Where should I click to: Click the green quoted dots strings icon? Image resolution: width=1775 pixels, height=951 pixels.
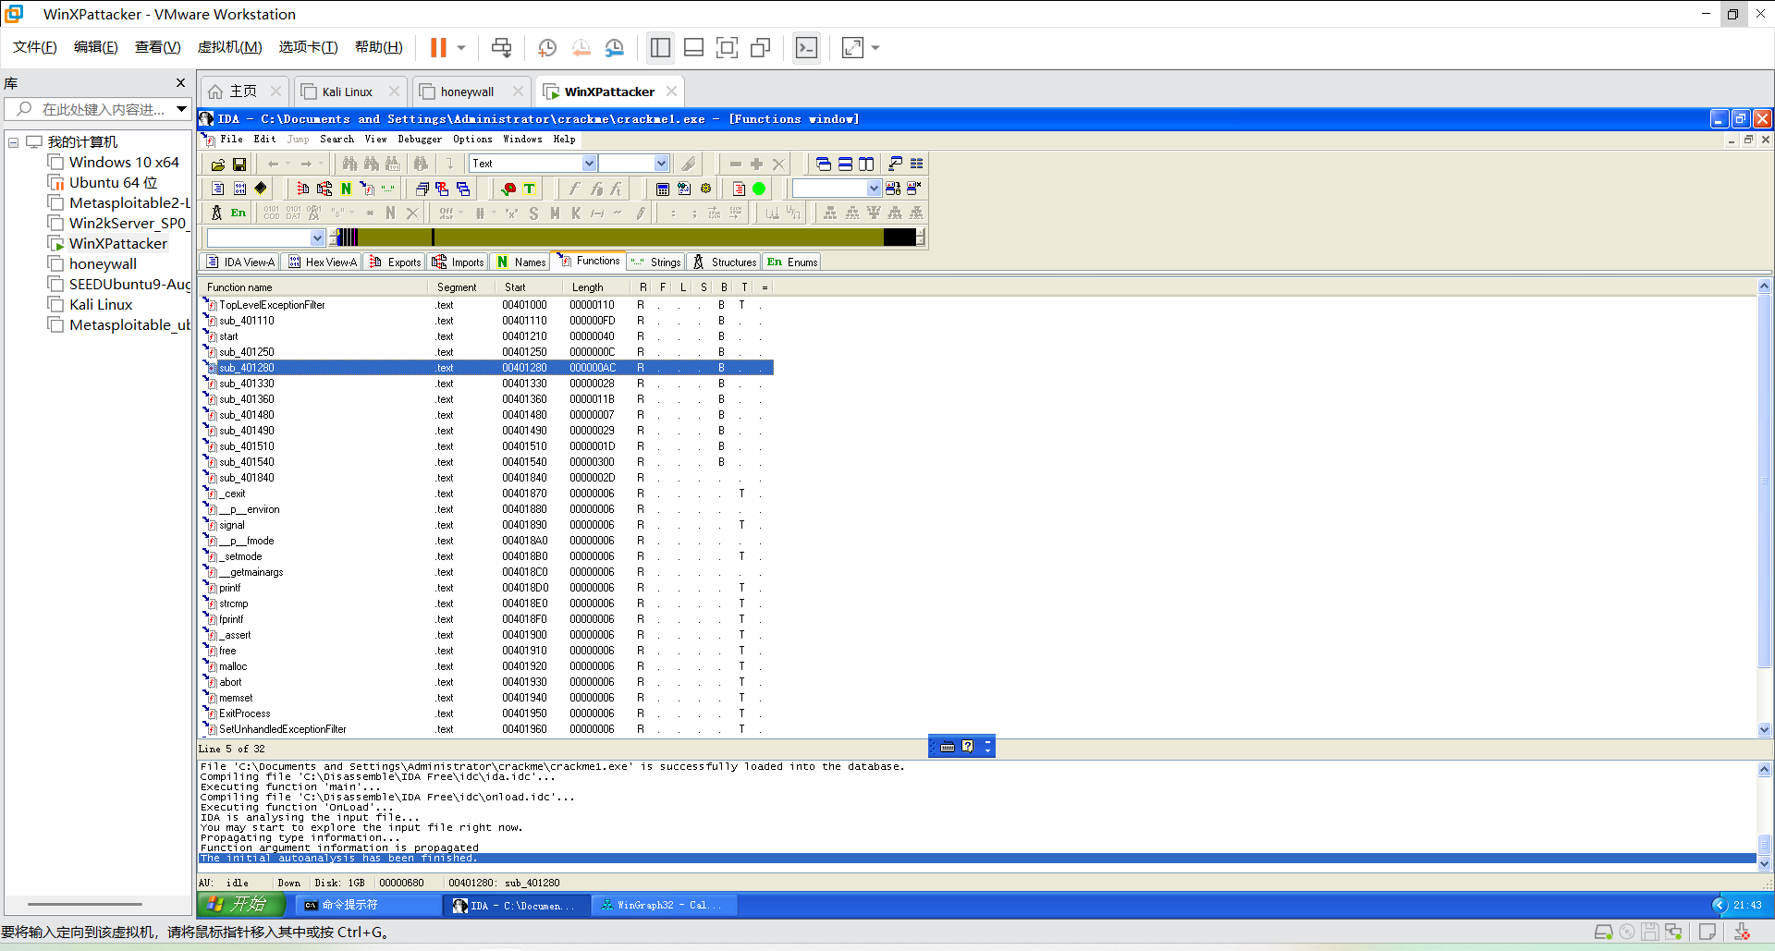pos(388,189)
